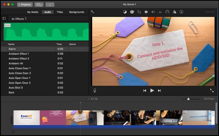Click the voiceover microphone icon
This screenshot has width=219, height=136.
point(95,90)
